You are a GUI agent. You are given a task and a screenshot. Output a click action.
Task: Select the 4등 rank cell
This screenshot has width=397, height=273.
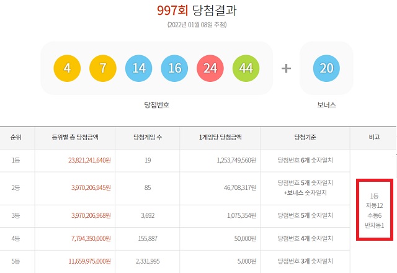[x=16, y=238]
